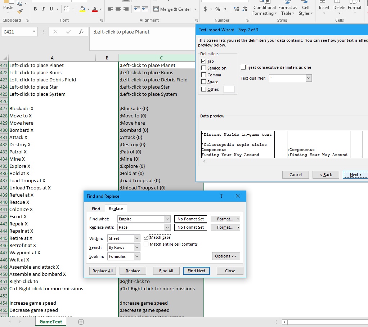368x327 pixels.
Task: Click the fill color bucket icon
Action: click(83, 9)
